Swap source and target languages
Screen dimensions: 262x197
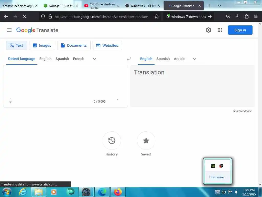pyautogui.click(x=129, y=59)
